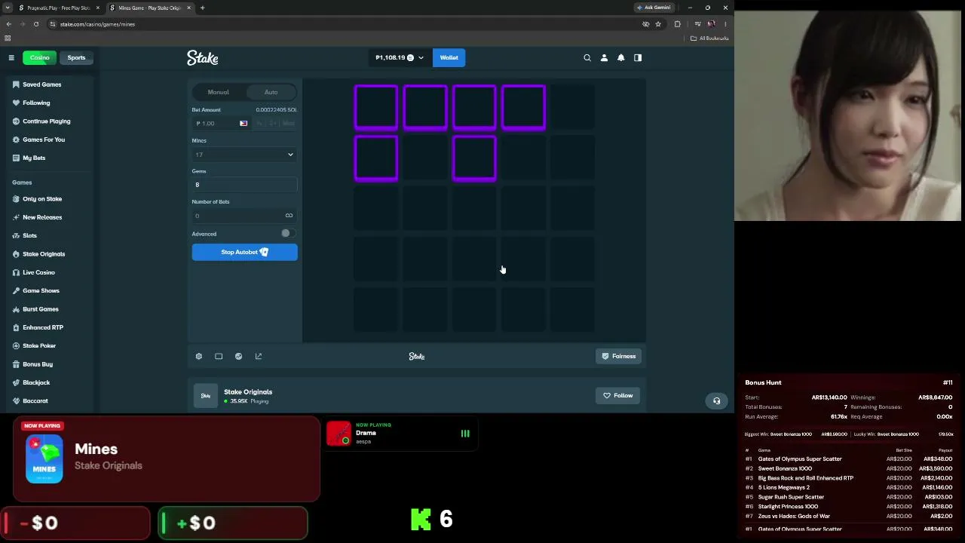The image size is (965, 543).
Task: Open live support headset button
Action: coord(717,400)
